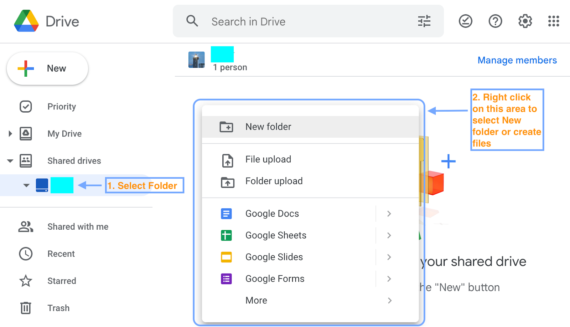This screenshot has width=570, height=327.
Task: Click the Recent clock icon
Action: click(x=26, y=254)
